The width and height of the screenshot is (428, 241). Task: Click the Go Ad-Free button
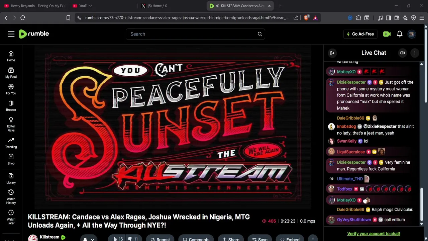(360, 34)
